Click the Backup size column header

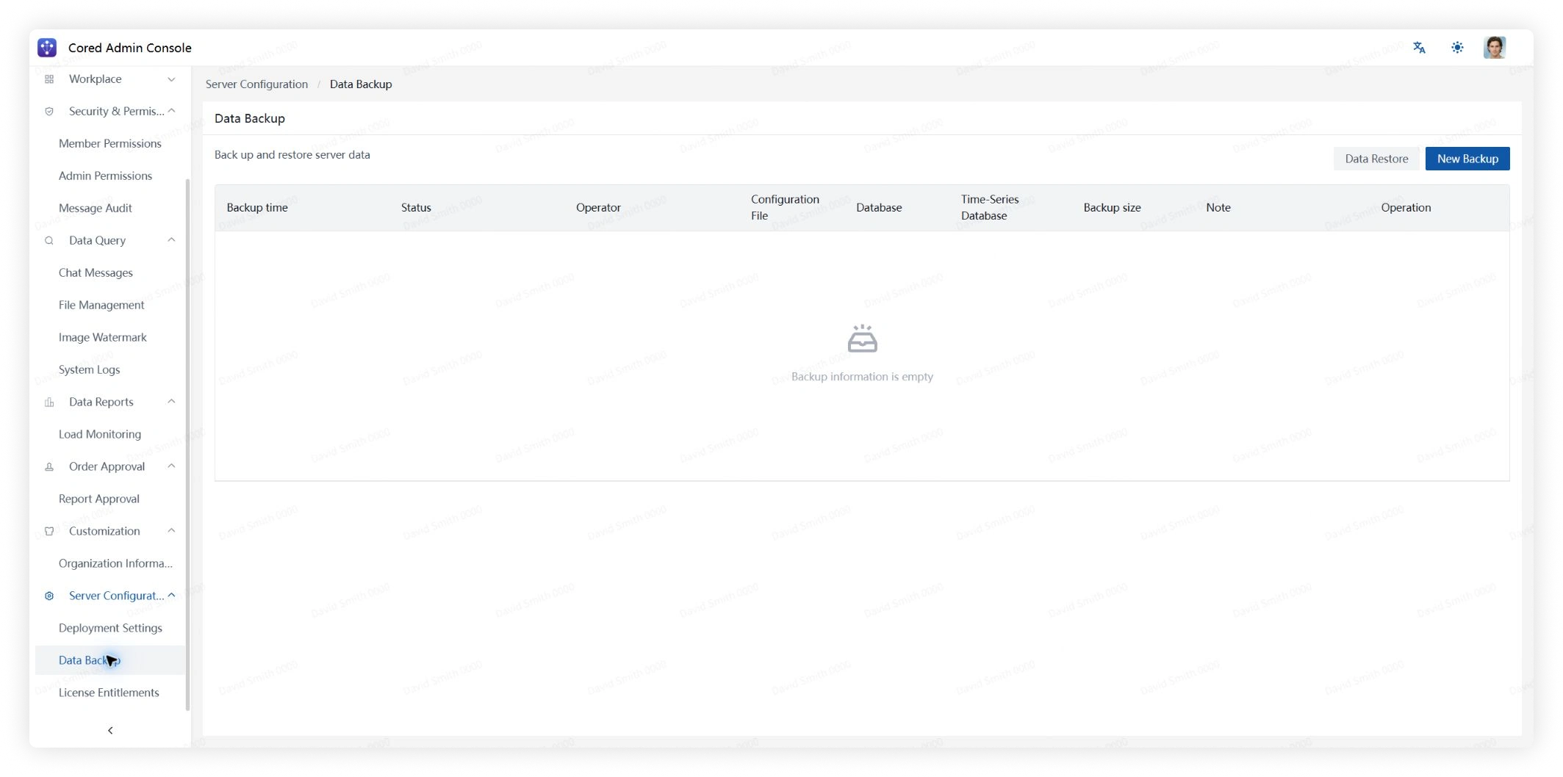(1112, 208)
